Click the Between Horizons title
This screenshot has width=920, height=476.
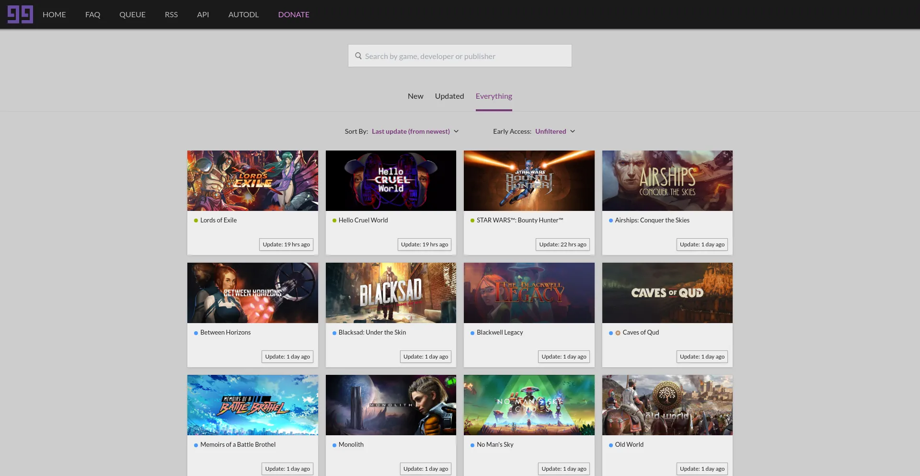pyautogui.click(x=225, y=333)
